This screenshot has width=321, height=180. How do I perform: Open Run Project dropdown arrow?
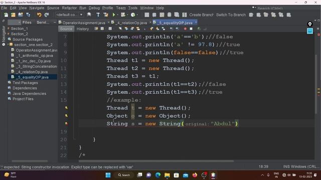pos(117,15)
